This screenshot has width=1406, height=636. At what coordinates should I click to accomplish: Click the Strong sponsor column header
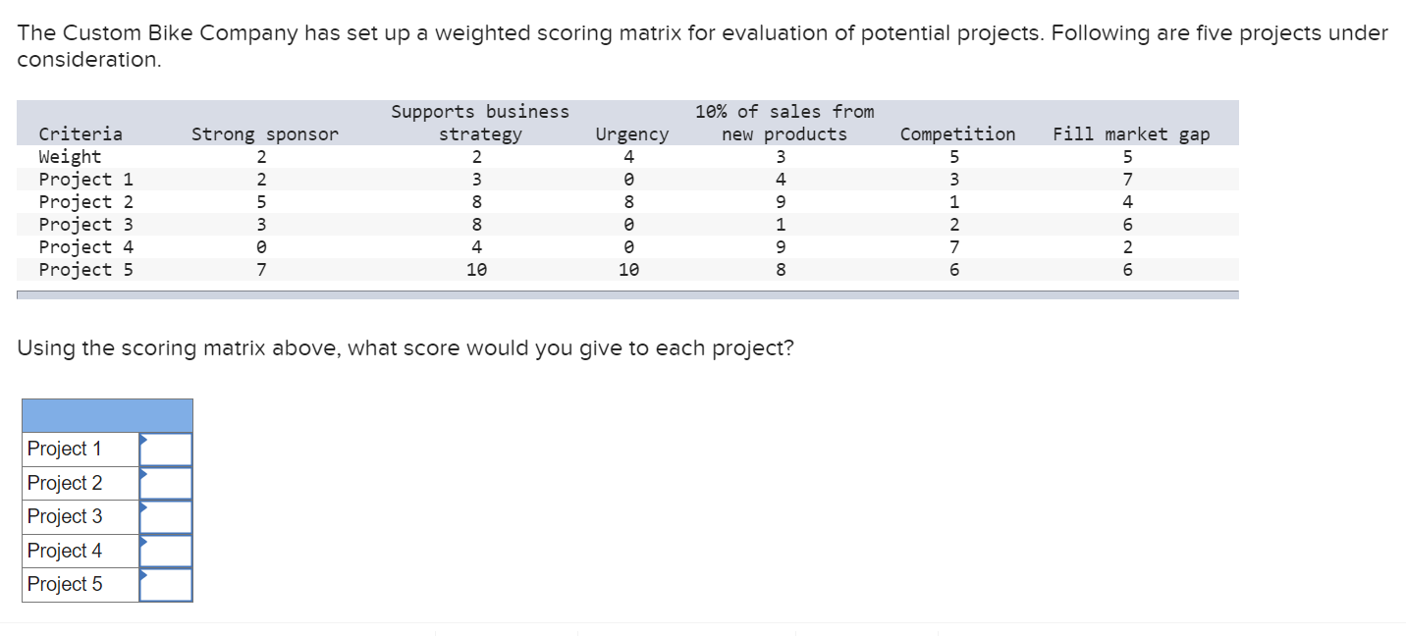click(264, 134)
